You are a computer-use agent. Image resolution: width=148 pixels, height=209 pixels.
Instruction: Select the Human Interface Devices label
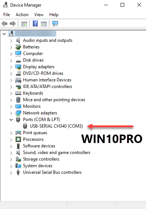(47, 80)
